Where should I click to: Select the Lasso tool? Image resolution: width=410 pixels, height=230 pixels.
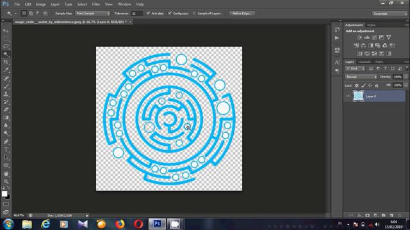[x=6, y=47]
